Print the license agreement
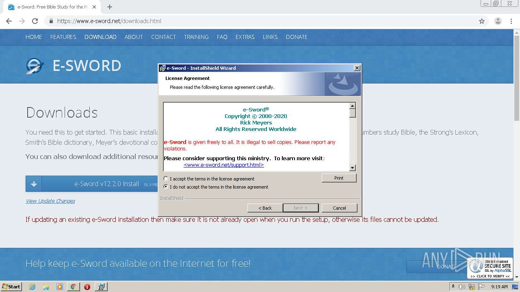The height and width of the screenshot is (292, 520). pyautogui.click(x=339, y=178)
